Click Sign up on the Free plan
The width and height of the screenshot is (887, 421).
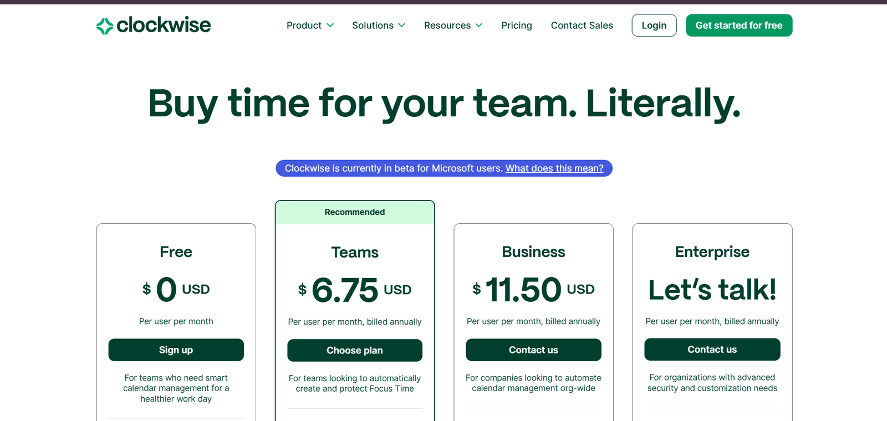coord(176,350)
